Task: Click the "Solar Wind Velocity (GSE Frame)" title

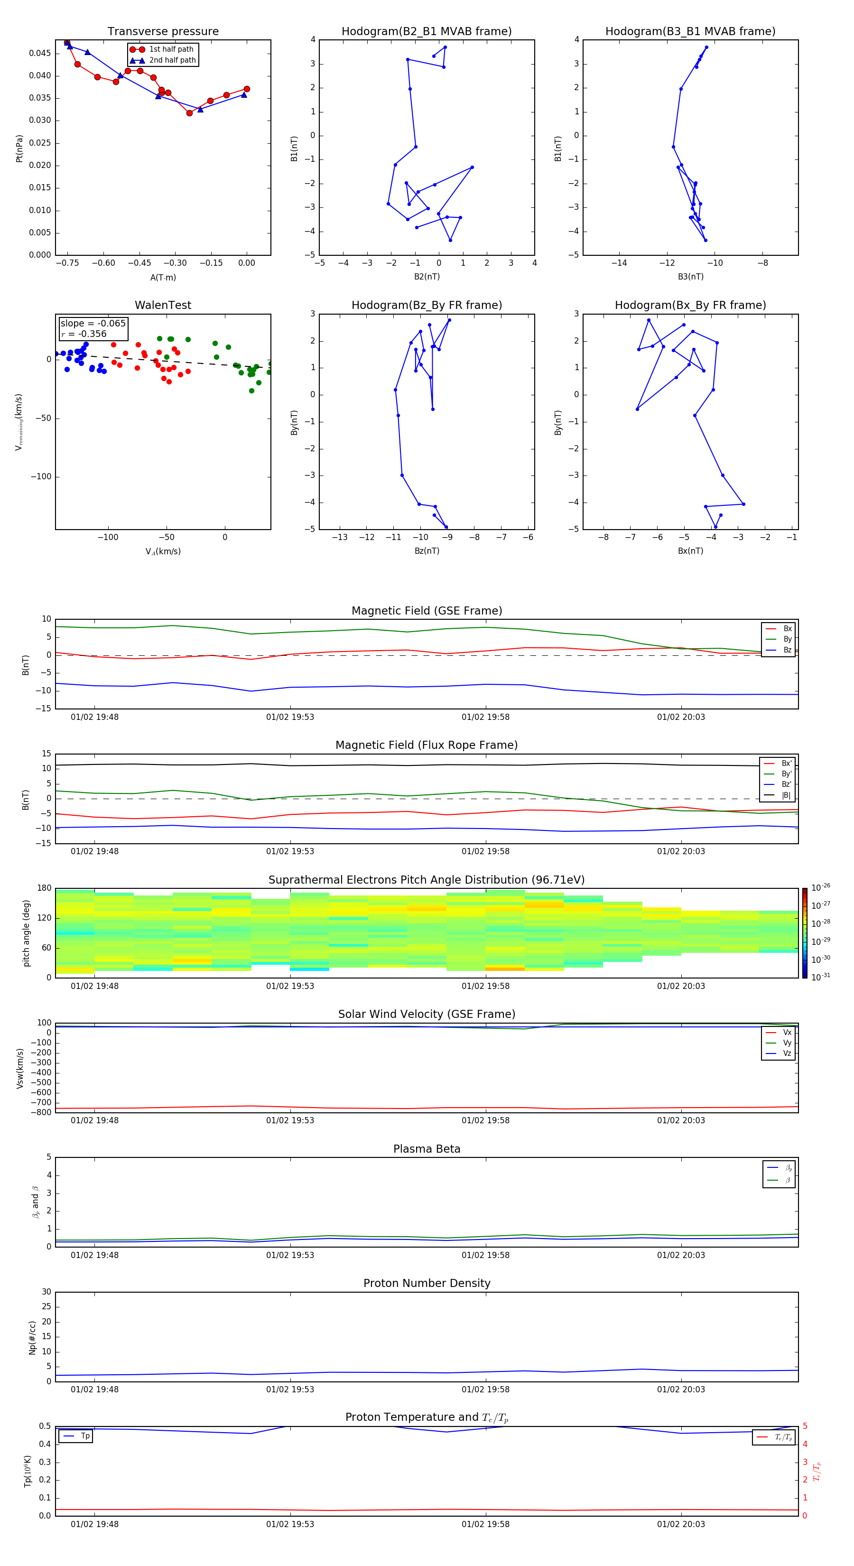Action: pyautogui.click(x=427, y=1015)
